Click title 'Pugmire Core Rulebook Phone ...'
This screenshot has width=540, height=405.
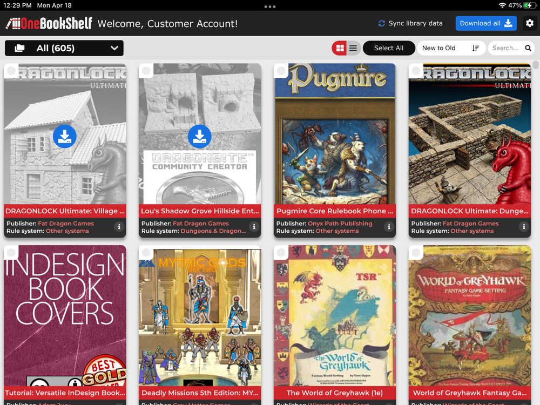click(335, 211)
